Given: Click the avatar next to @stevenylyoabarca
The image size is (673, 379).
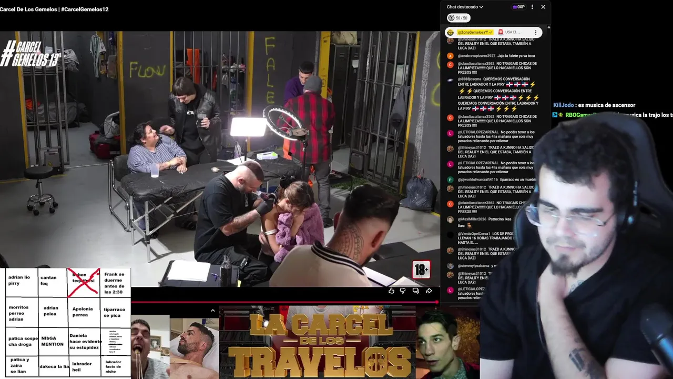Looking at the screenshot, I should [450, 266].
